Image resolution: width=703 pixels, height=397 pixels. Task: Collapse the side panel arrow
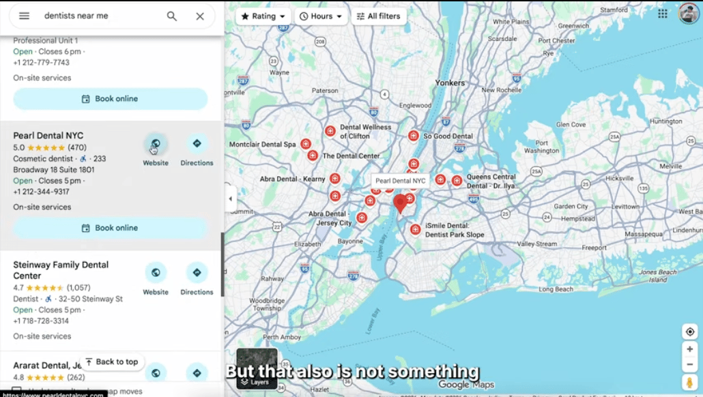pyautogui.click(x=231, y=198)
